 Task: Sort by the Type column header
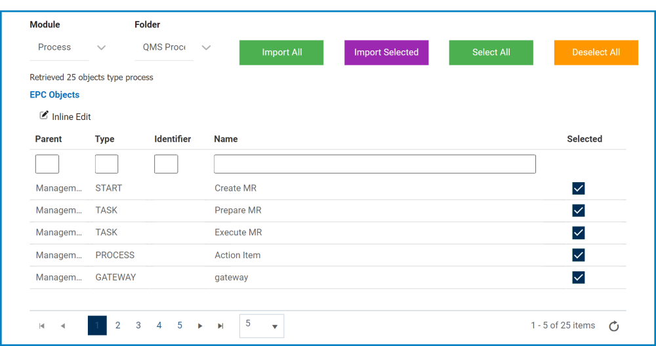[105, 139]
